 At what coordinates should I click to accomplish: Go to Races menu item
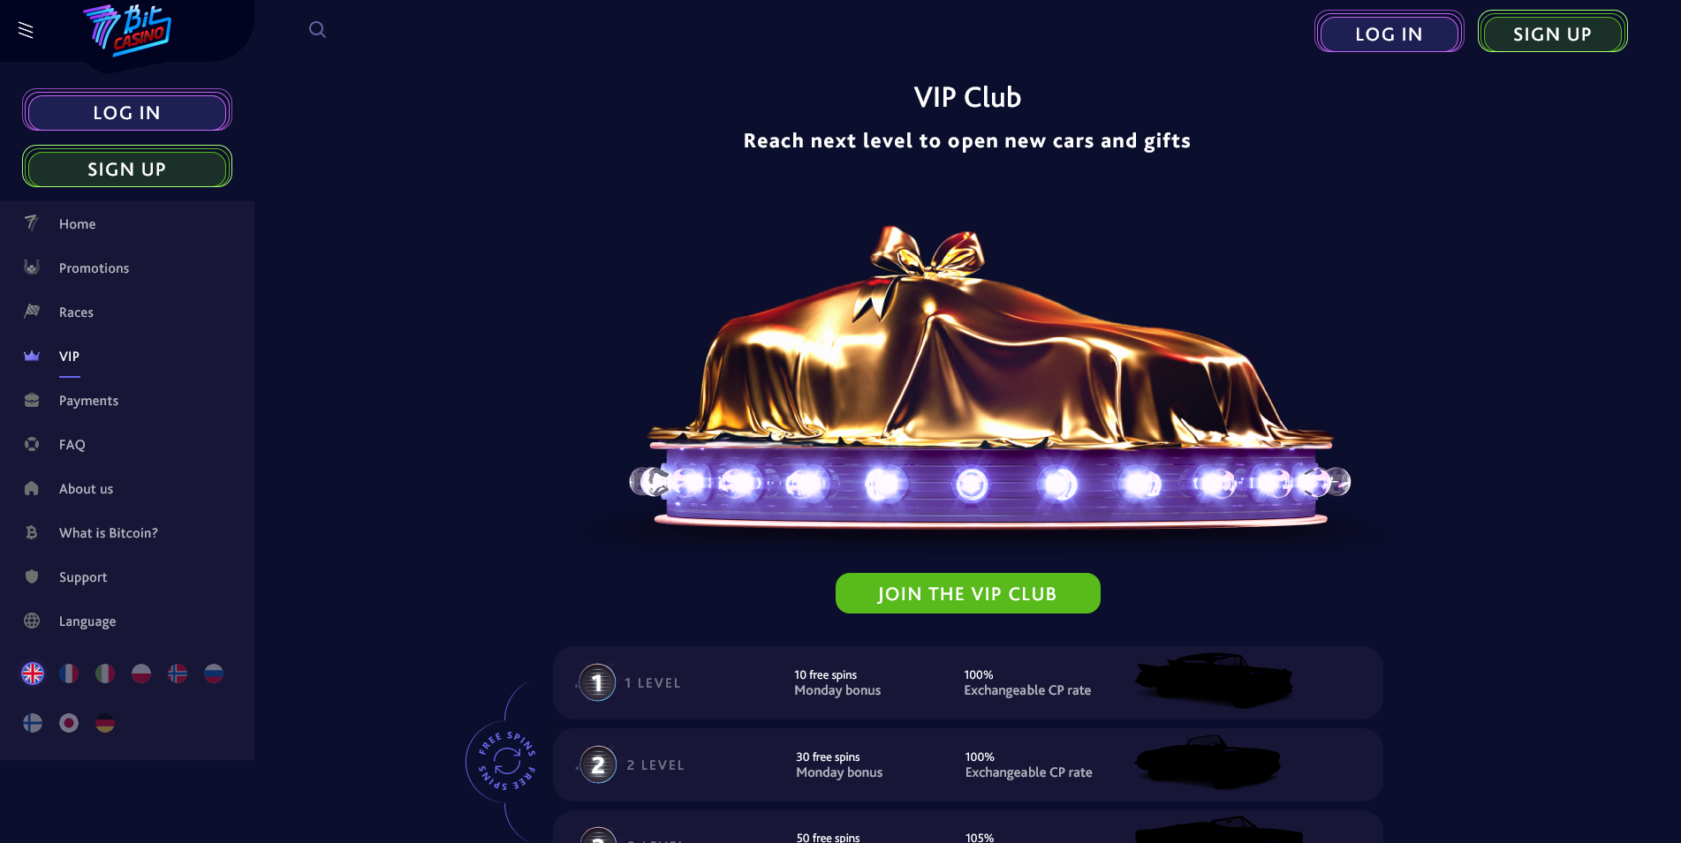click(x=76, y=312)
